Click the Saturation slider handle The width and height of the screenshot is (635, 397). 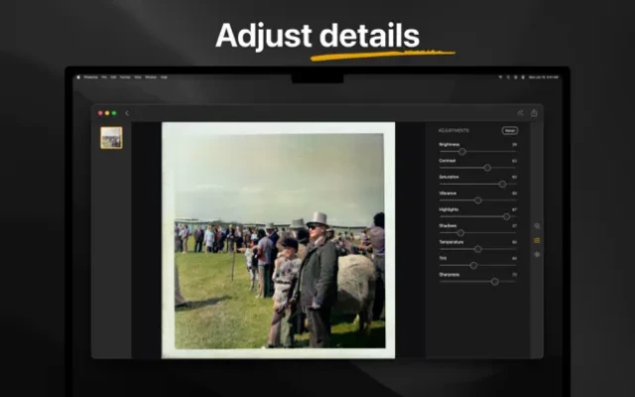click(502, 184)
